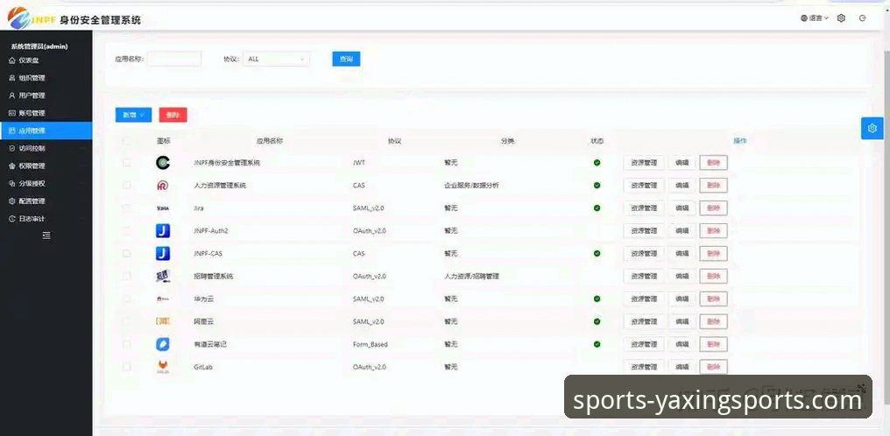Check the GitLab row checkbox
890x436 pixels.
pyautogui.click(x=126, y=367)
